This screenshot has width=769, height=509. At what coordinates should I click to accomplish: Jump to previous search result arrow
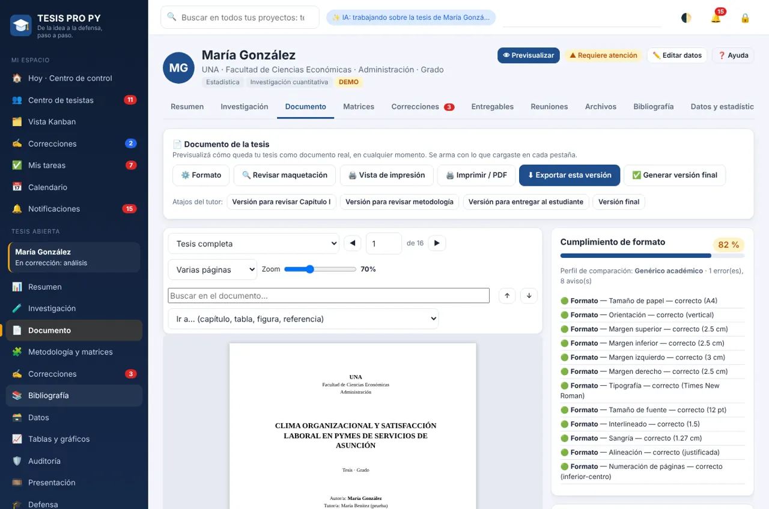[x=507, y=296]
